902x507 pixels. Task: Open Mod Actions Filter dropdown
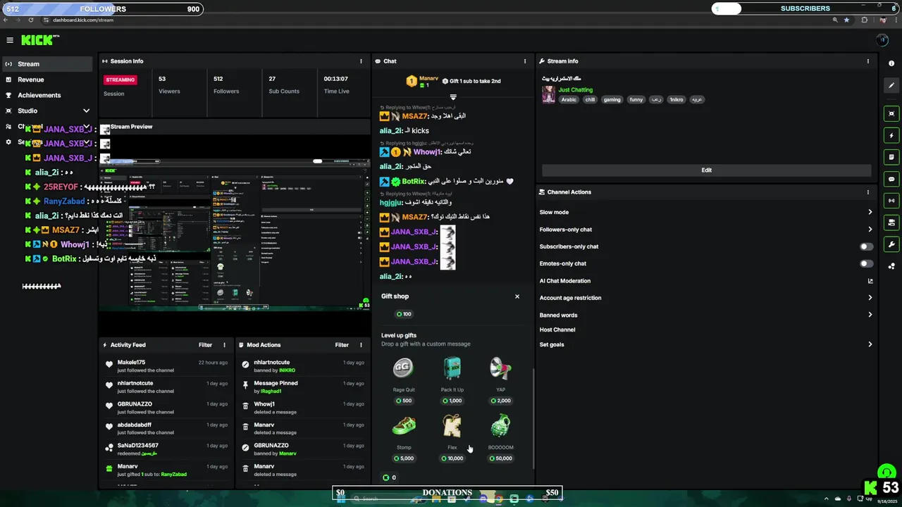tap(342, 345)
